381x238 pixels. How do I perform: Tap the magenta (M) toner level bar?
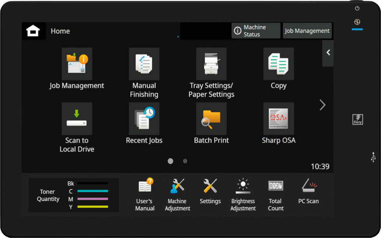click(x=93, y=199)
